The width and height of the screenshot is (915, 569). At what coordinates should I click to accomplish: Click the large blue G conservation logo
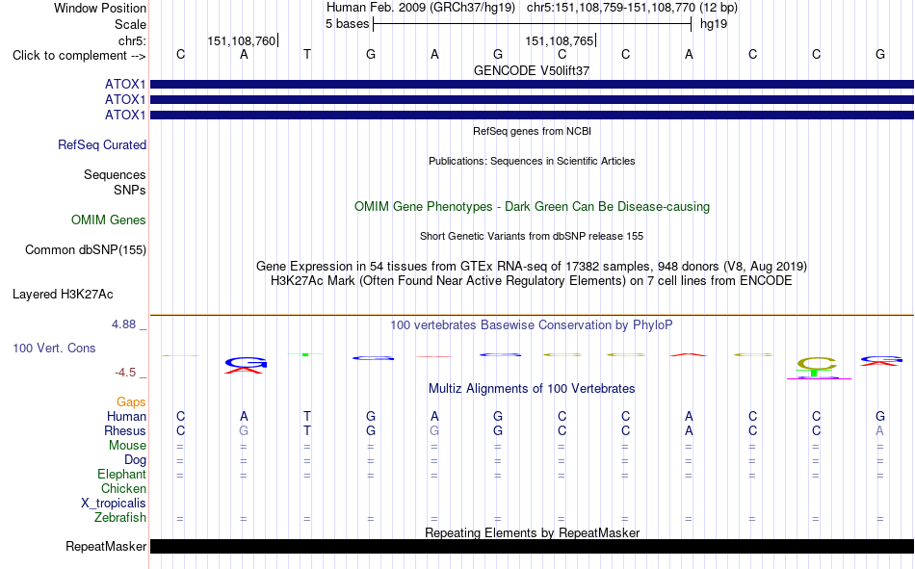[x=246, y=362]
